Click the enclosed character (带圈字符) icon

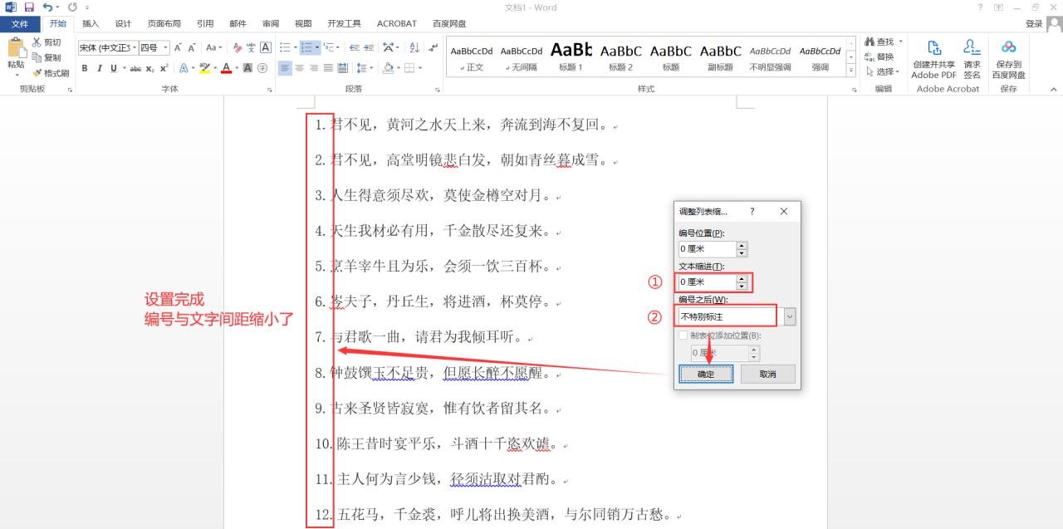tap(262, 68)
